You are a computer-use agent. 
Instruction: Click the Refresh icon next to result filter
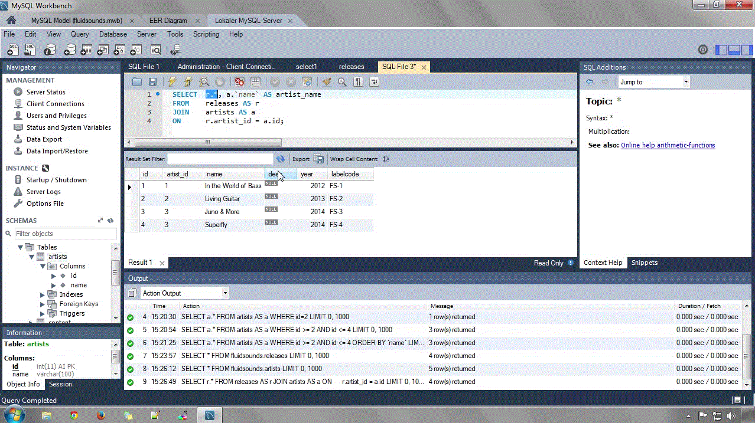pos(281,159)
